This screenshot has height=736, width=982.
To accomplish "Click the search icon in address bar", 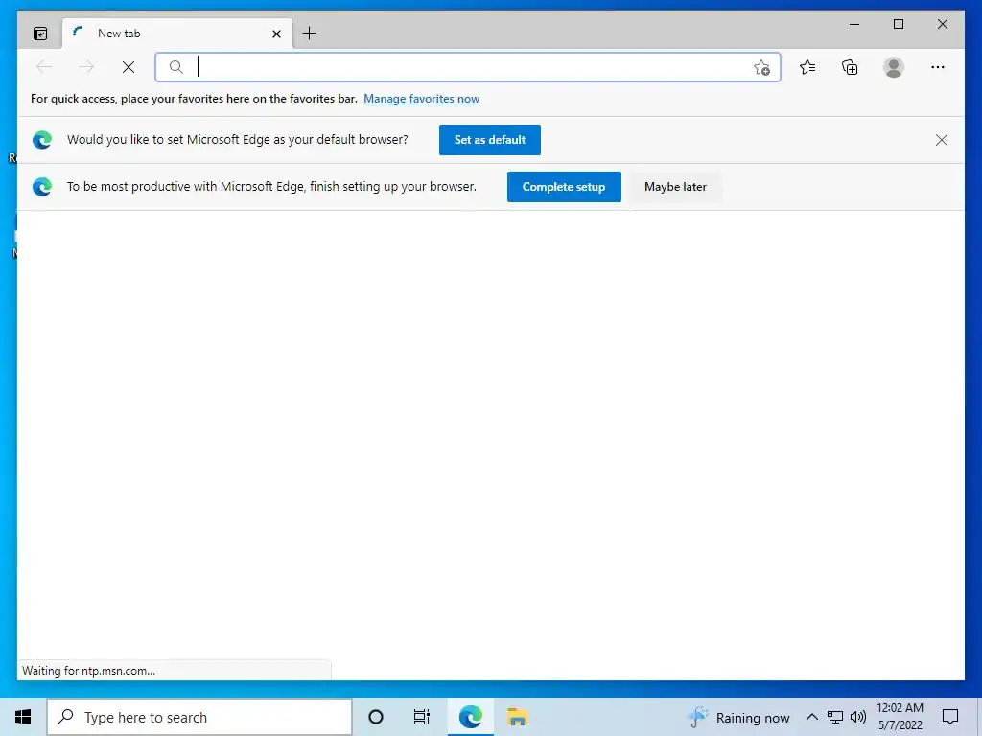I will coord(176,67).
